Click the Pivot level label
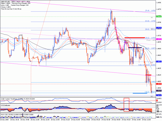 point(151,41)
